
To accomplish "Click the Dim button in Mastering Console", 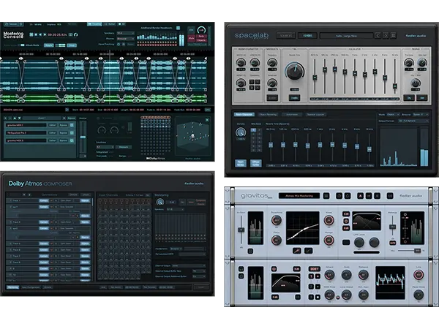I will click(x=191, y=30).
